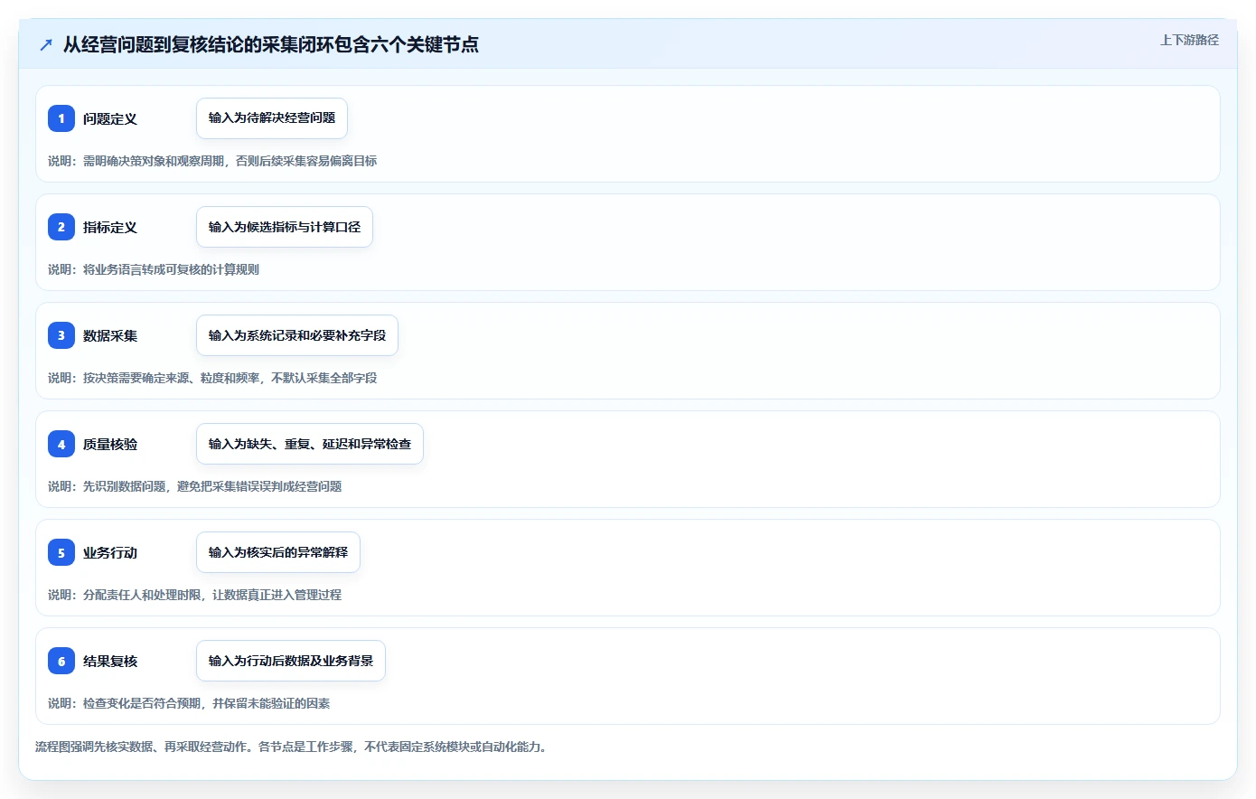This screenshot has height=799, width=1256.
Task: Click the note 将业务语言转成可复核的计算规则
Action: tap(171, 269)
